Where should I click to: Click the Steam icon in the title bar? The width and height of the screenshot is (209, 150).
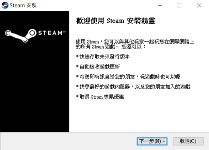[5, 6]
